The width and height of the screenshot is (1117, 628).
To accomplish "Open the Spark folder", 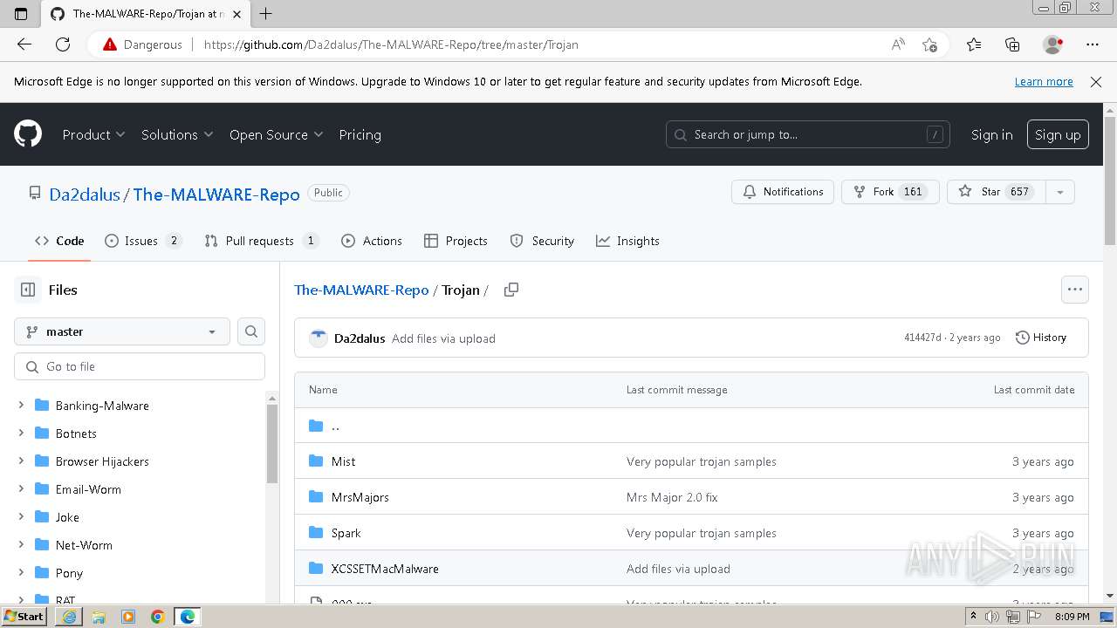I will coord(346,533).
